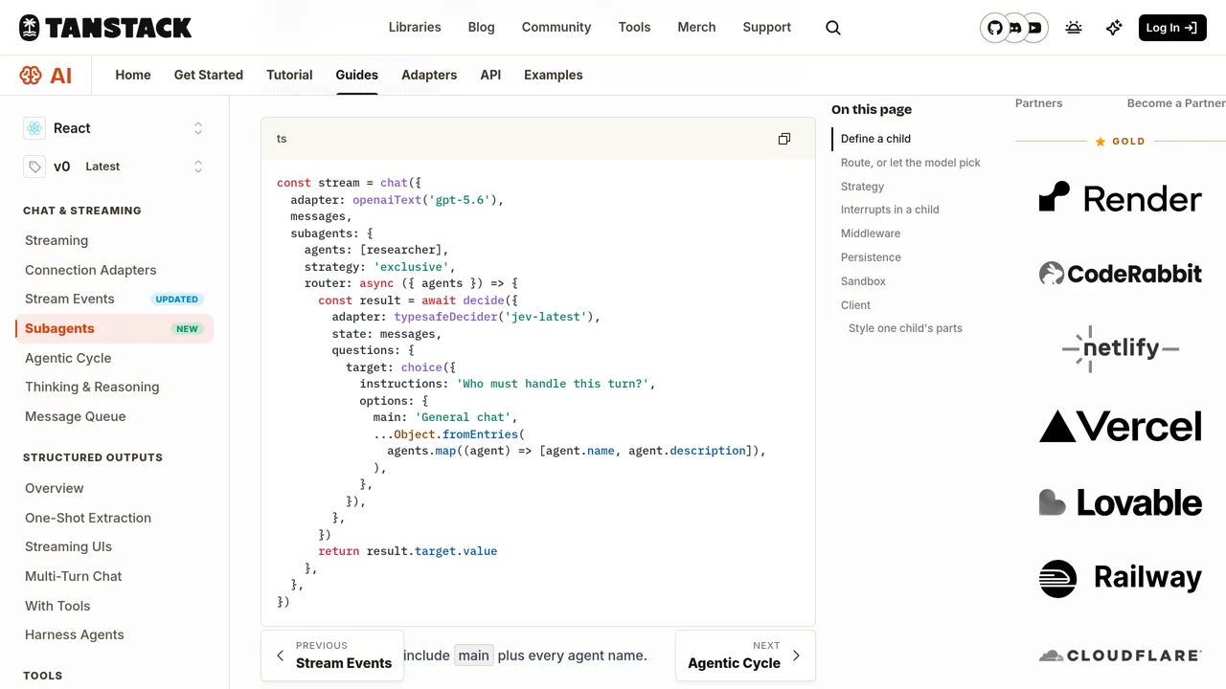Jump to Persistence section
Screen dimensions: 1226x689
point(871,257)
